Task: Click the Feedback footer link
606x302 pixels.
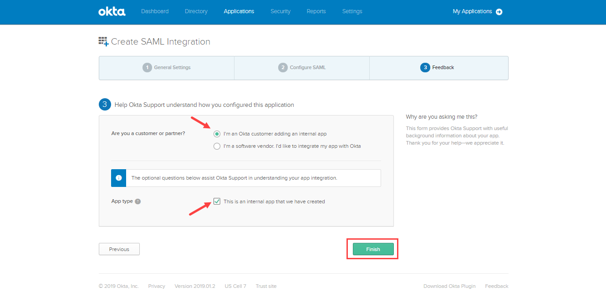Action: tap(497, 286)
